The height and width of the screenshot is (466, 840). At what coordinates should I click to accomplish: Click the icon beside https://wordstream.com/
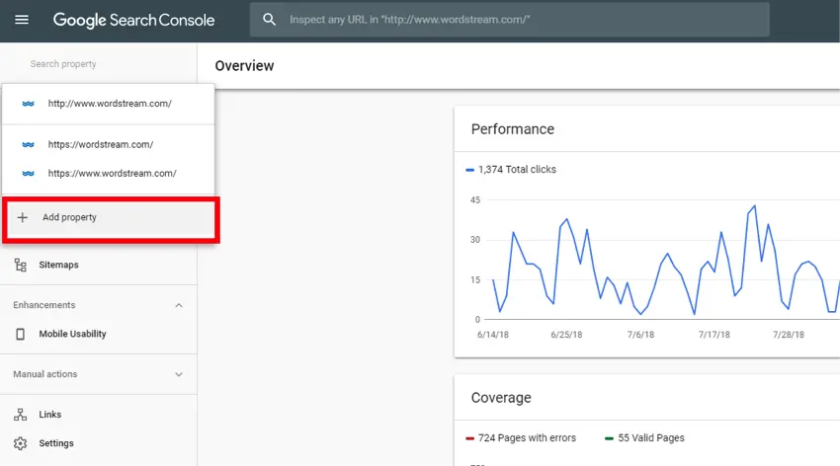coord(29,144)
